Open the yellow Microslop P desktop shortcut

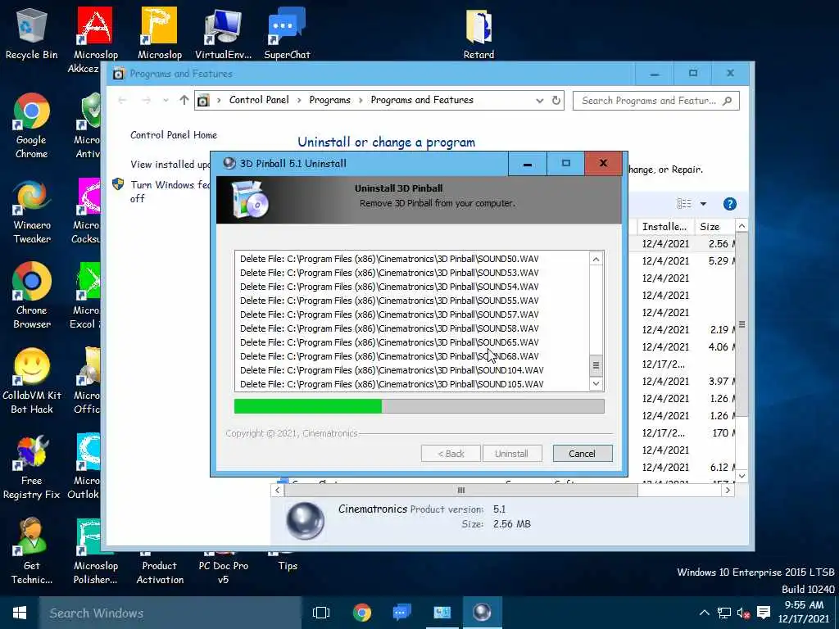click(x=160, y=33)
